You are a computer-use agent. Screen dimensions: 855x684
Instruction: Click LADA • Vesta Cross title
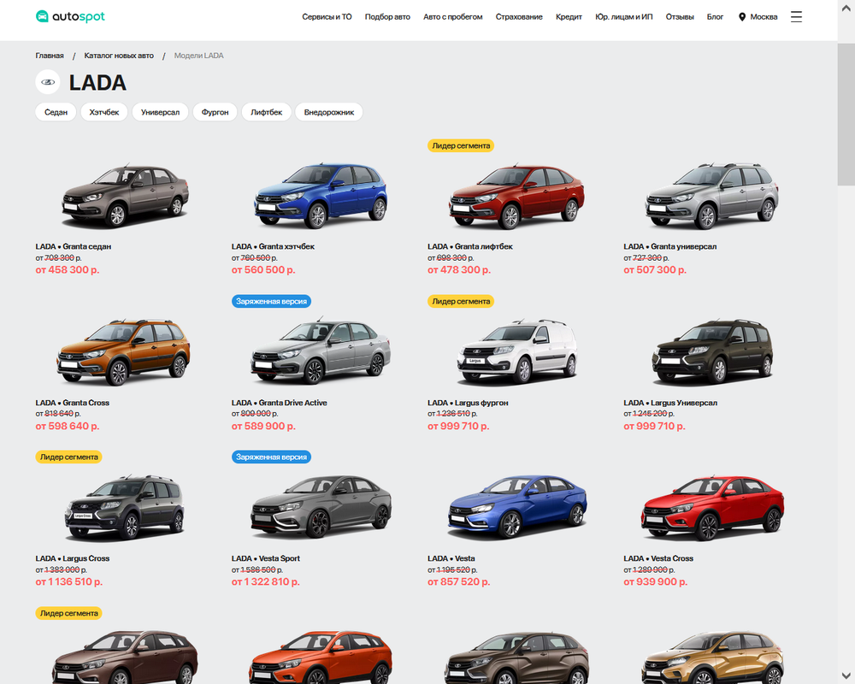tap(658, 558)
